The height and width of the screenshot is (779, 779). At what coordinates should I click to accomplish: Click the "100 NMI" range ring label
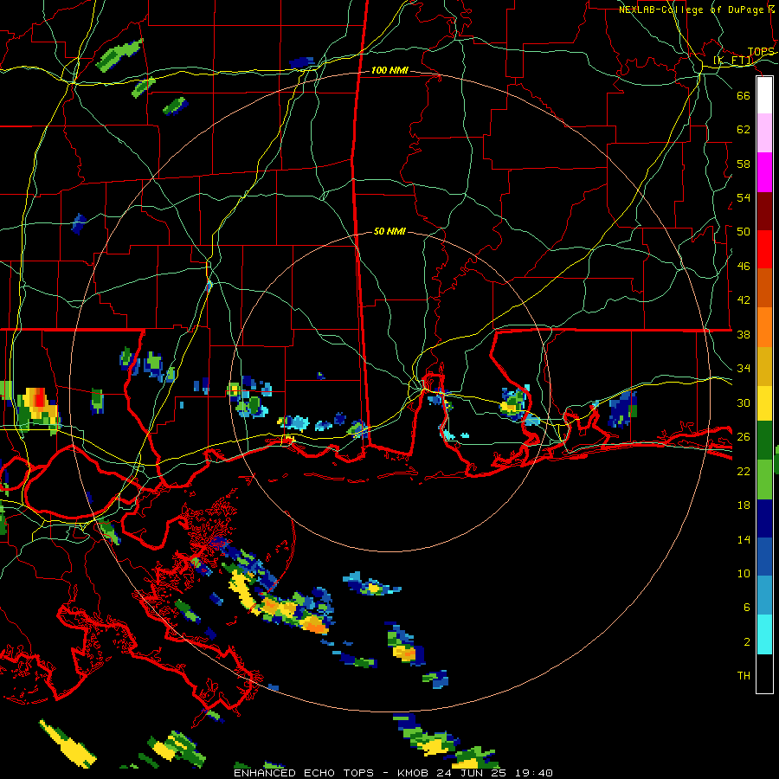390,71
